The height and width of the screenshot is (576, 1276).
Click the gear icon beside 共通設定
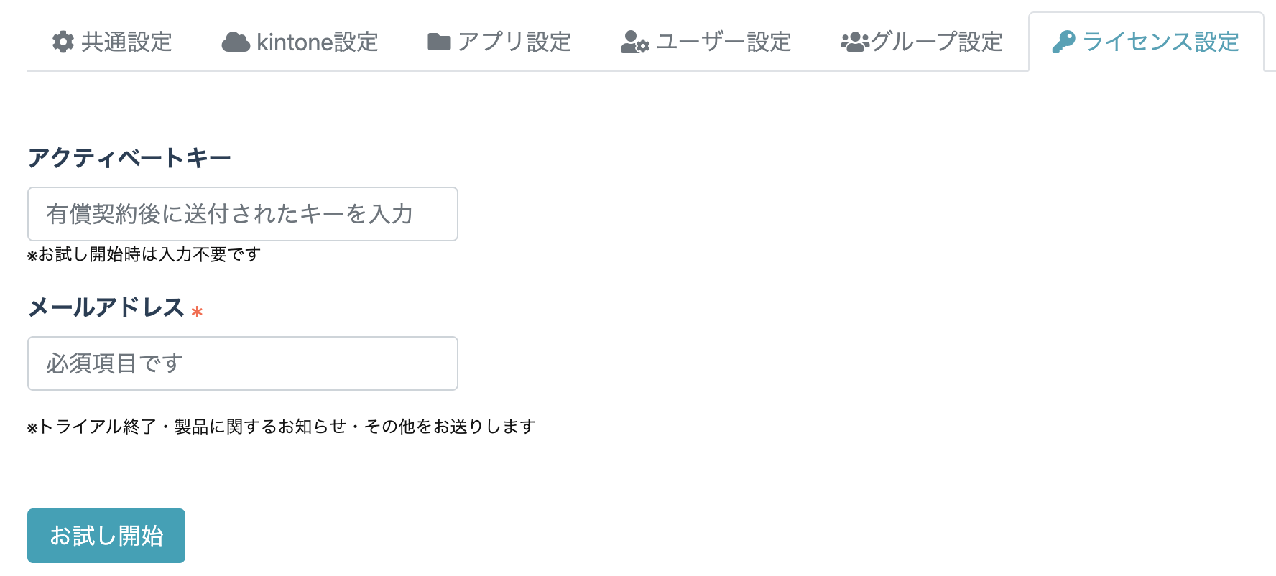(x=63, y=42)
